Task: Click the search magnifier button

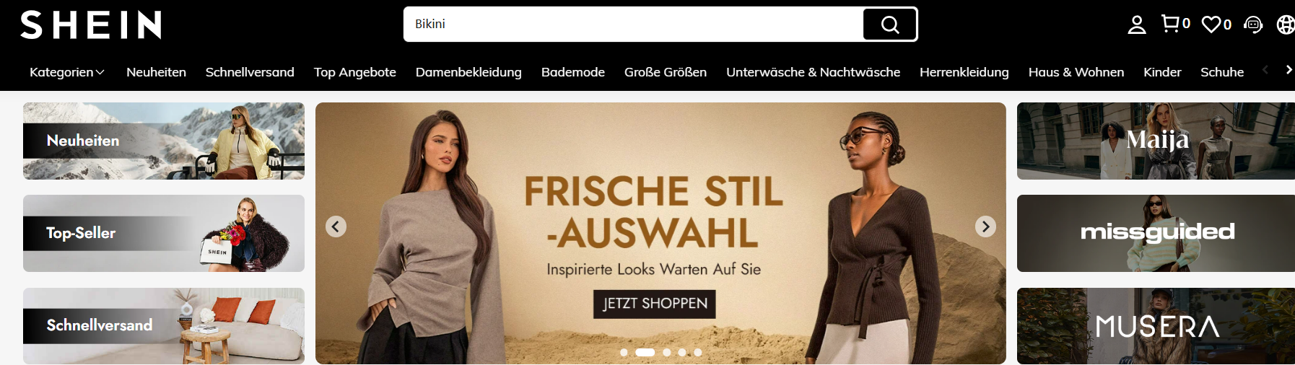Action: click(x=890, y=25)
